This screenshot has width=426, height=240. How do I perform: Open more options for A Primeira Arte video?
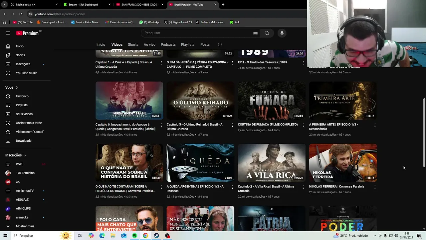click(x=375, y=125)
